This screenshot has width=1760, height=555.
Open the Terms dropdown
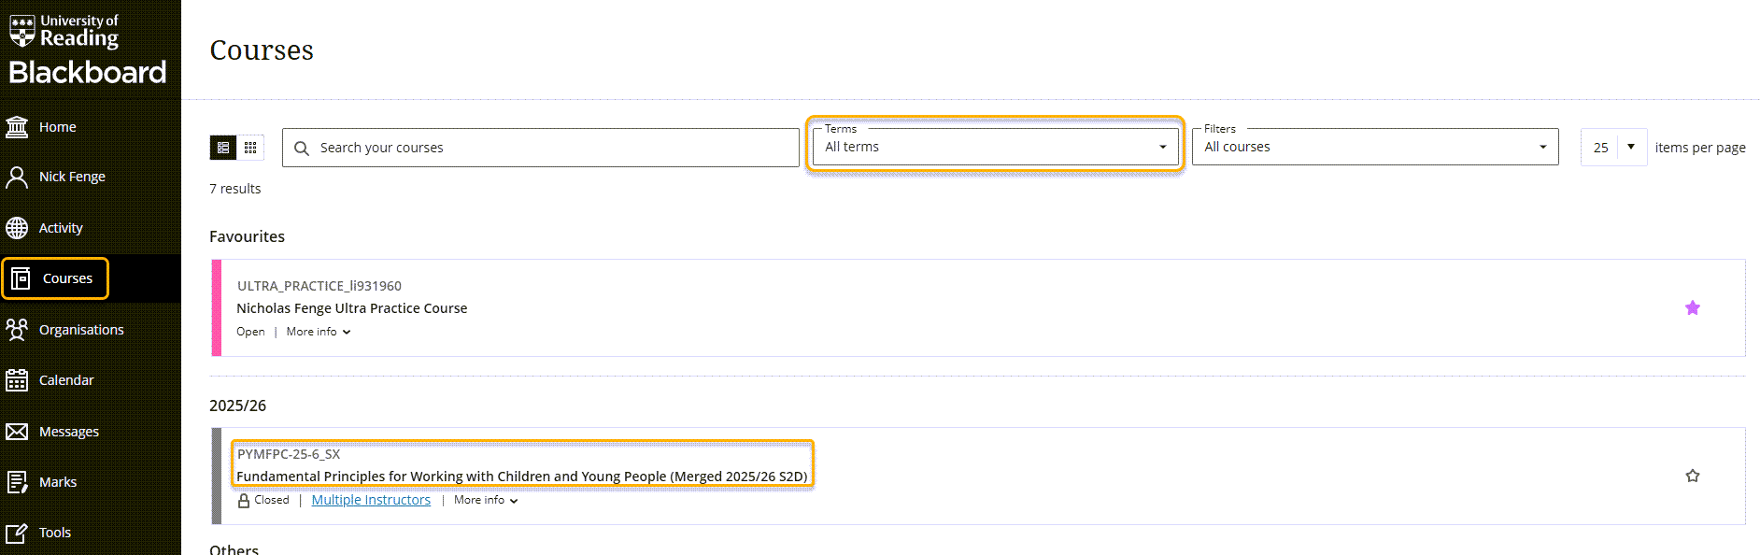point(995,147)
